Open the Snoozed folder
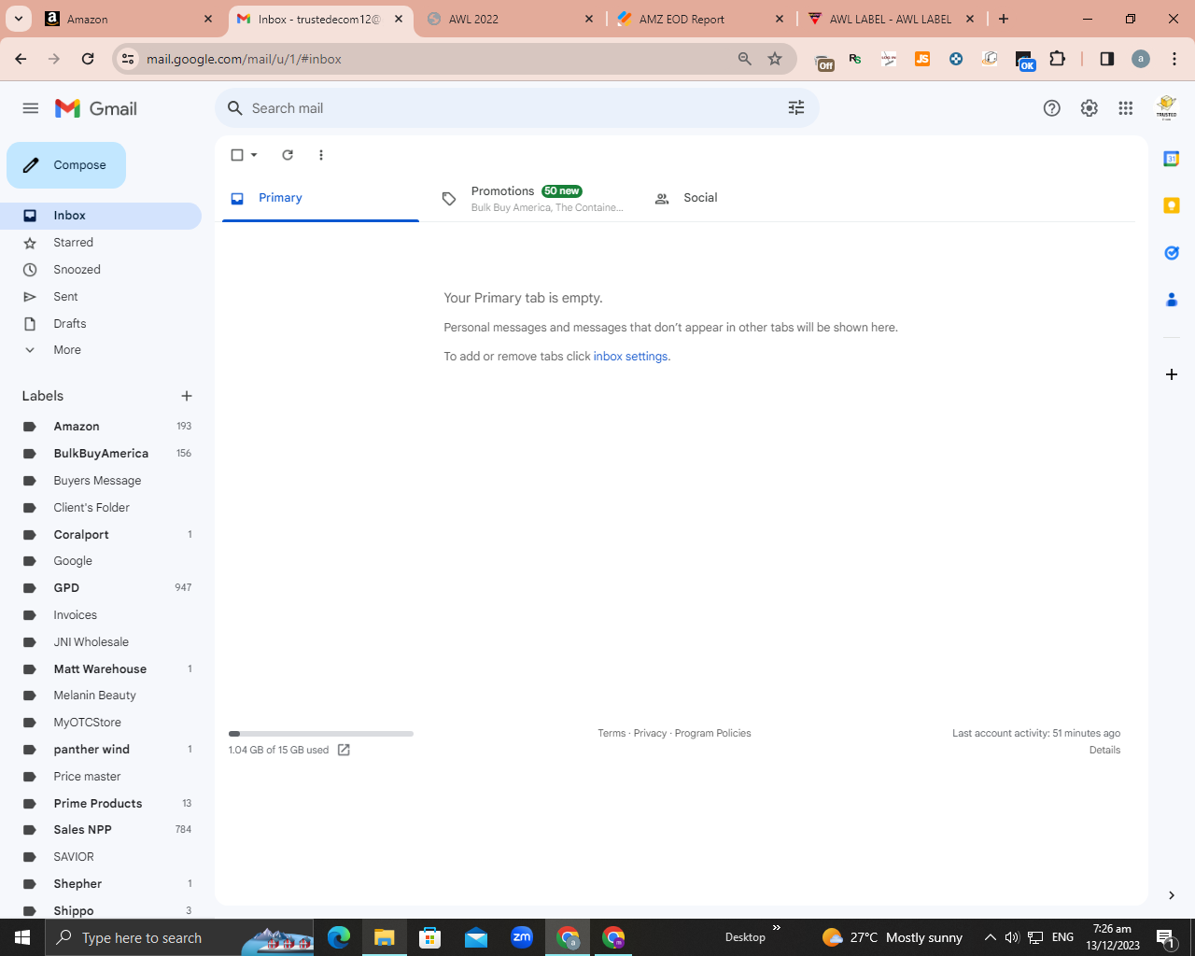The width and height of the screenshot is (1195, 956). (101, 270)
